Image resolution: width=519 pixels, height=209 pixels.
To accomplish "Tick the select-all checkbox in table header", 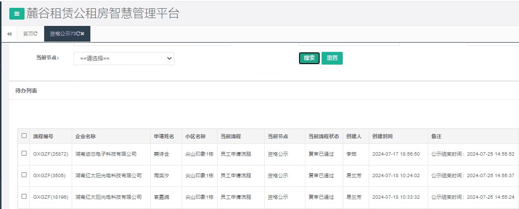I will 24,136.
